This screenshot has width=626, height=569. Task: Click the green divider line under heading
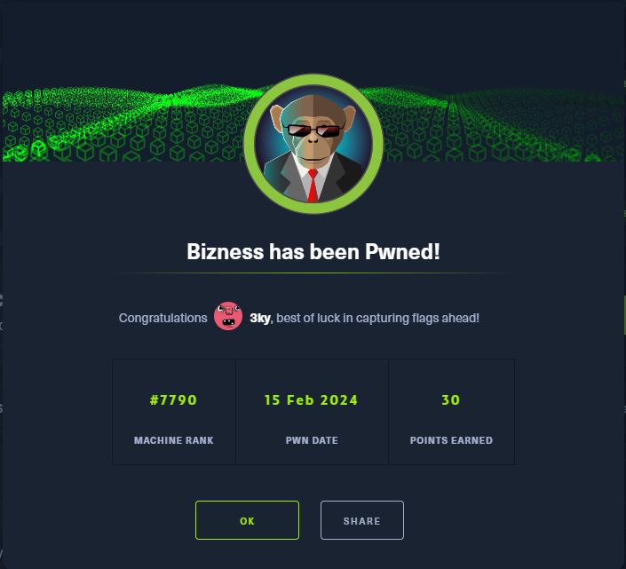click(313, 273)
